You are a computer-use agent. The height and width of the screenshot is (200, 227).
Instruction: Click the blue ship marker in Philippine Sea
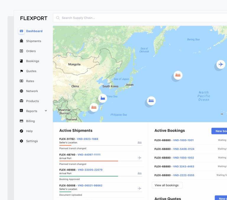(x=151, y=101)
